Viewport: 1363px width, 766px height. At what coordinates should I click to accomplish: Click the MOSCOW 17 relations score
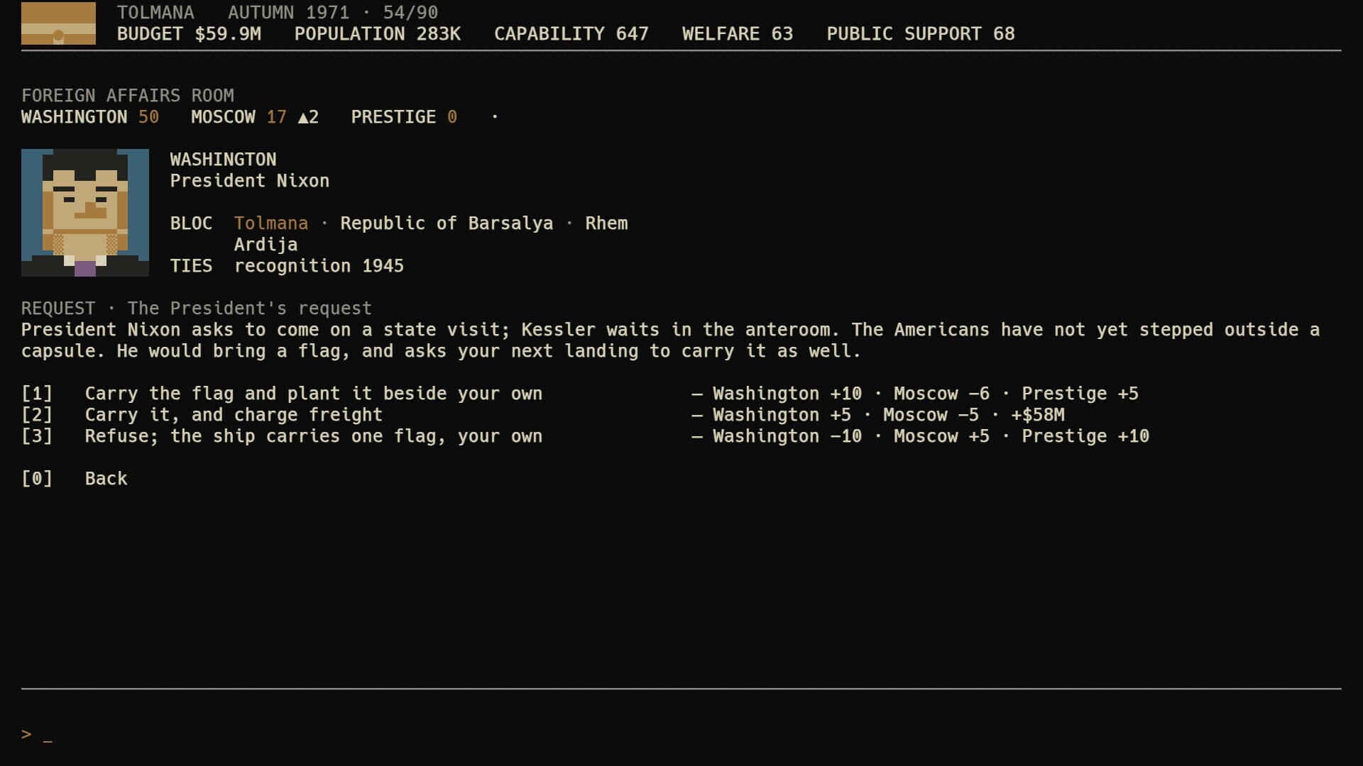pyautogui.click(x=239, y=117)
